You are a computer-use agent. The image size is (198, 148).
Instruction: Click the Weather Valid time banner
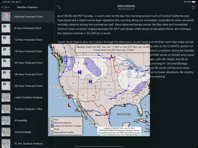(113, 48)
